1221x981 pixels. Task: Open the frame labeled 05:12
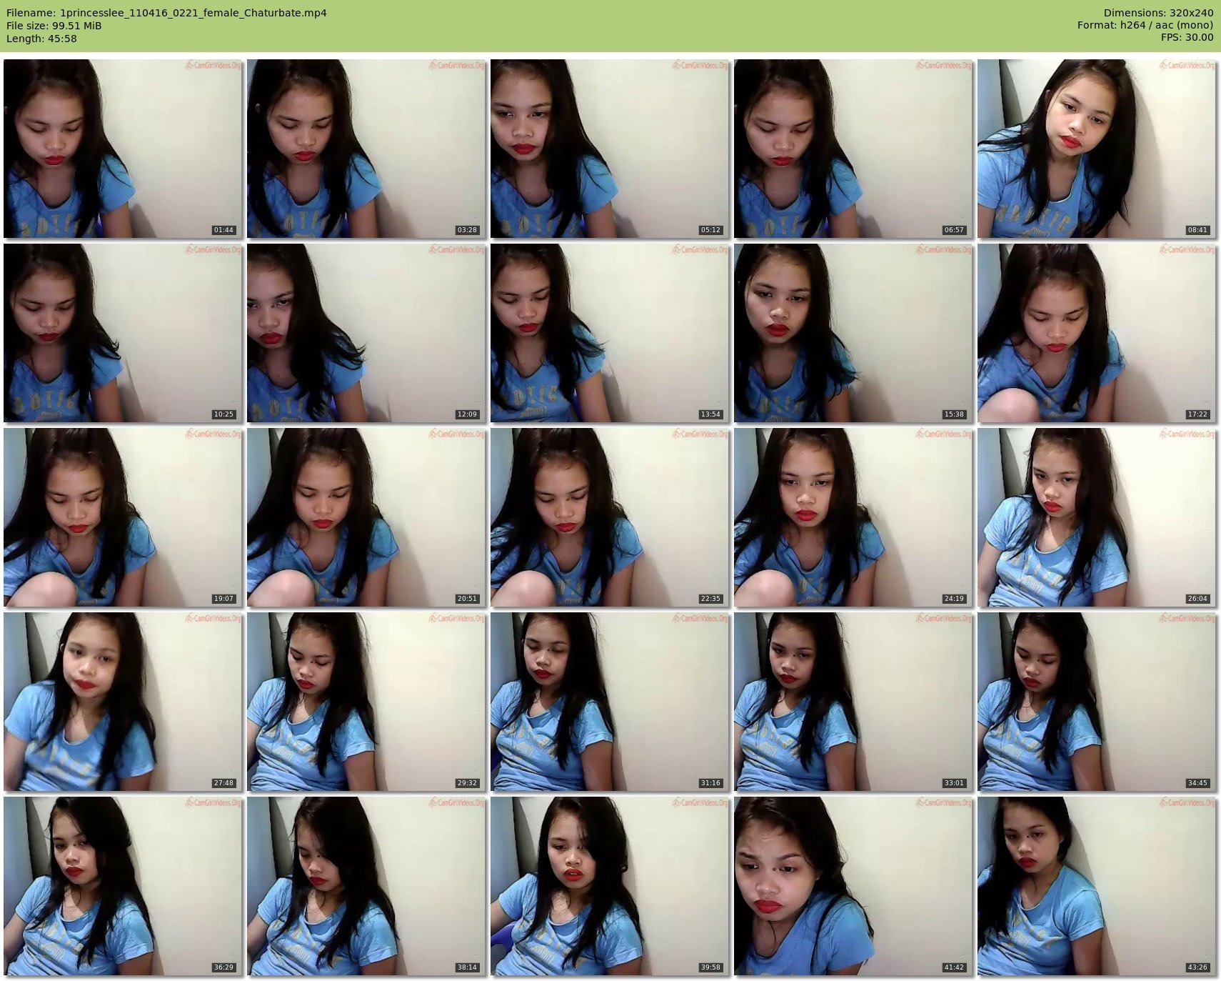point(610,149)
